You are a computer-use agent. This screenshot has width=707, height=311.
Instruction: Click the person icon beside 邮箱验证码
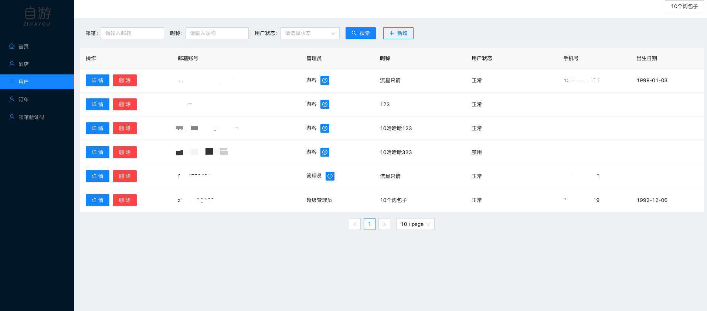pyautogui.click(x=12, y=117)
